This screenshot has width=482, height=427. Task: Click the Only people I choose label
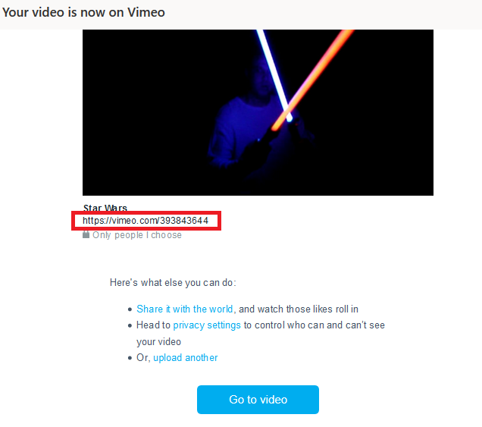pyautogui.click(x=137, y=235)
